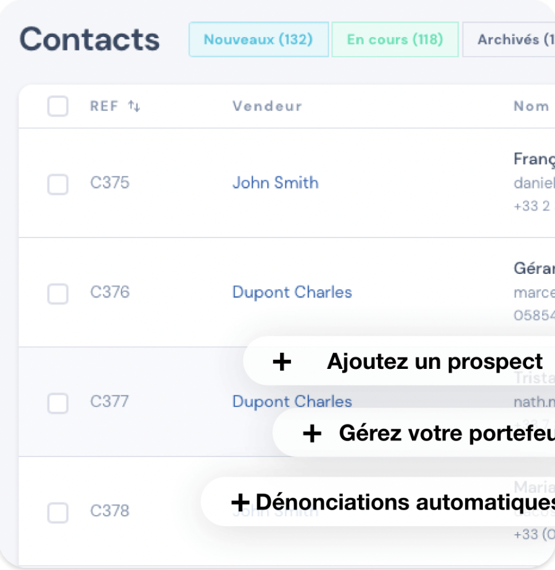Click plus icon beside Ajoutez un prospect

[282, 361]
